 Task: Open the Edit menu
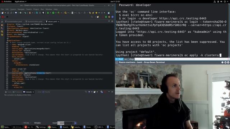[x=7, y=9]
